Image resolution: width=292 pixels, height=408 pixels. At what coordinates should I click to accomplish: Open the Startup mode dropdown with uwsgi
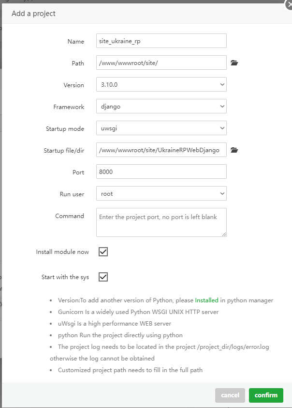161,128
